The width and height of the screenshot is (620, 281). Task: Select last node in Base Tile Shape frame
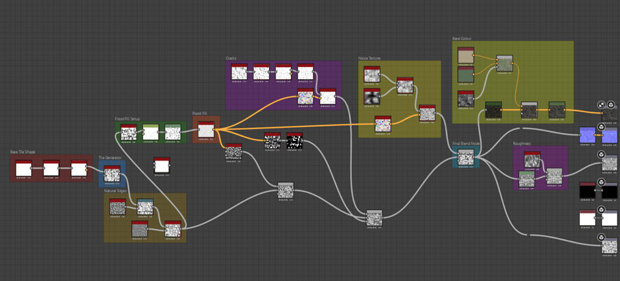tap(78, 168)
